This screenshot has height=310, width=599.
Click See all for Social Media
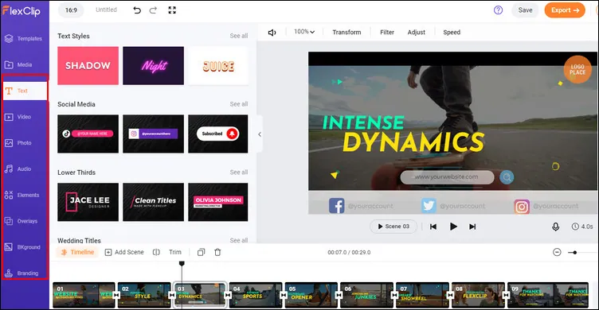239,104
